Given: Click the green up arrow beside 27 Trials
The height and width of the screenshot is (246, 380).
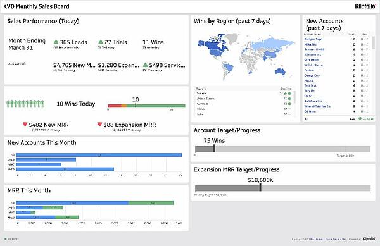Looking at the screenshot, I should click(101, 42).
